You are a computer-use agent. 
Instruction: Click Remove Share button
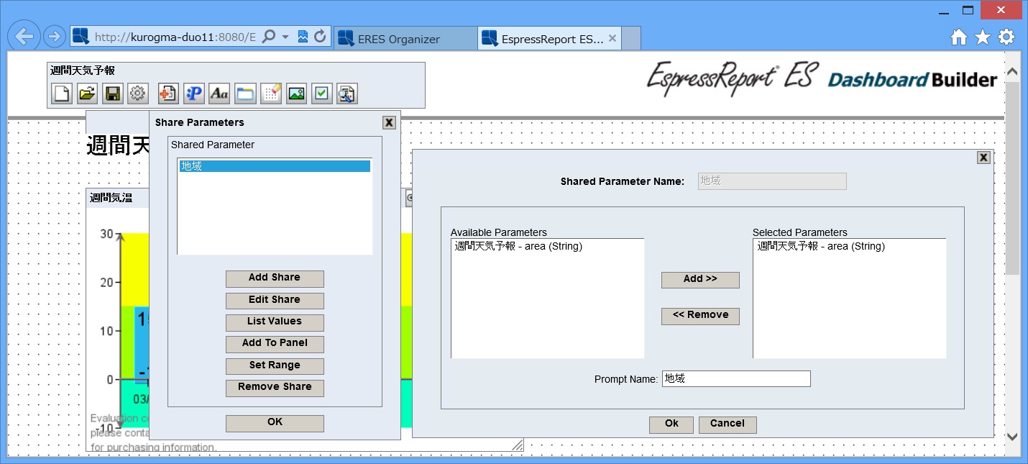275,388
